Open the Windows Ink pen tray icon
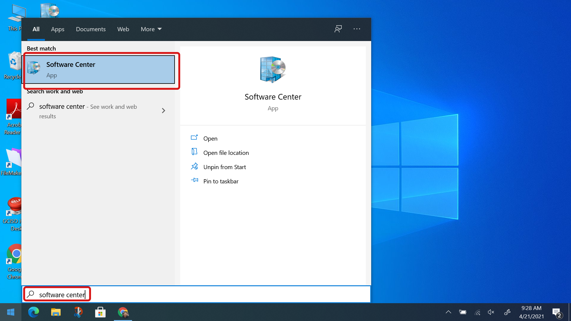The width and height of the screenshot is (571, 321). 507,312
